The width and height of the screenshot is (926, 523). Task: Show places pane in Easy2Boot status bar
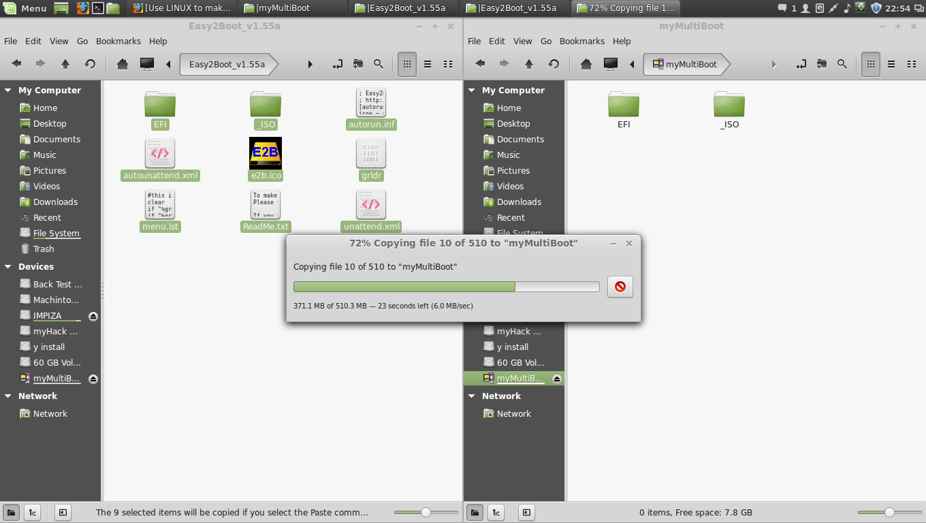point(11,512)
